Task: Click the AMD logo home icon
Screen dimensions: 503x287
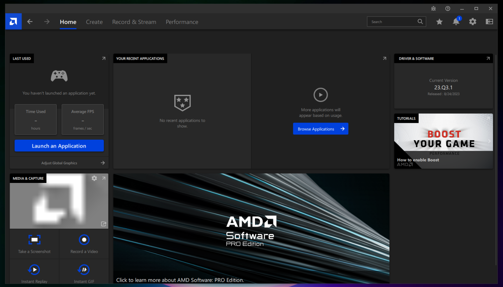Action: pyautogui.click(x=13, y=22)
